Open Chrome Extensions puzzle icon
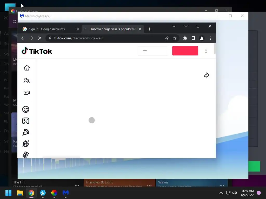This screenshot has width=266, height=199. [185, 38]
